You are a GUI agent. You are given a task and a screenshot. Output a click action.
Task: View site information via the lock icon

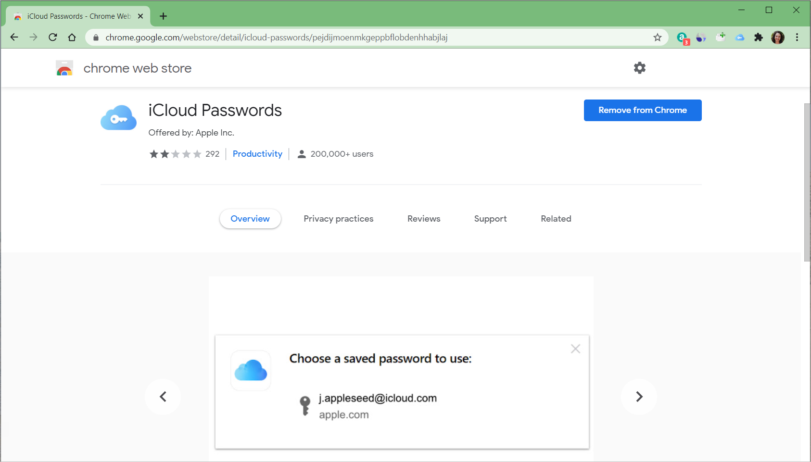click(x=96, y=37)
